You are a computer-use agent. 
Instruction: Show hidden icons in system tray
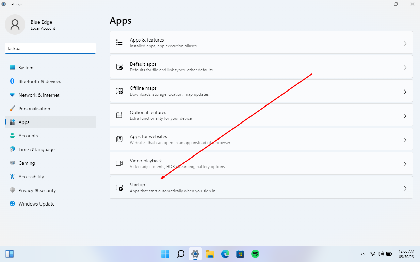[363, 254]
